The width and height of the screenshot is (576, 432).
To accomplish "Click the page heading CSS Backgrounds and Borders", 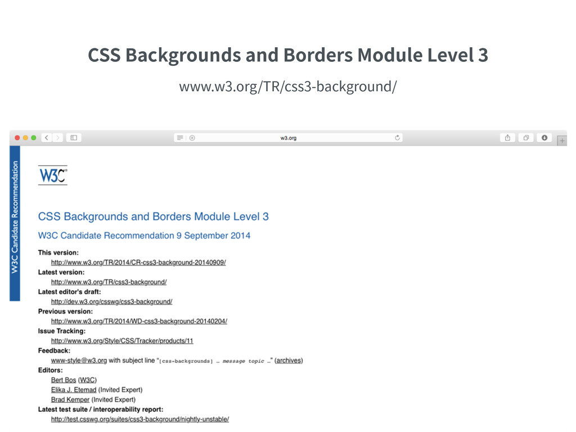I will coord(153,217).
